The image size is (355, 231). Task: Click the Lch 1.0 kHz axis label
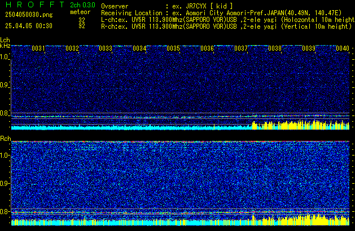click(4, 57)
